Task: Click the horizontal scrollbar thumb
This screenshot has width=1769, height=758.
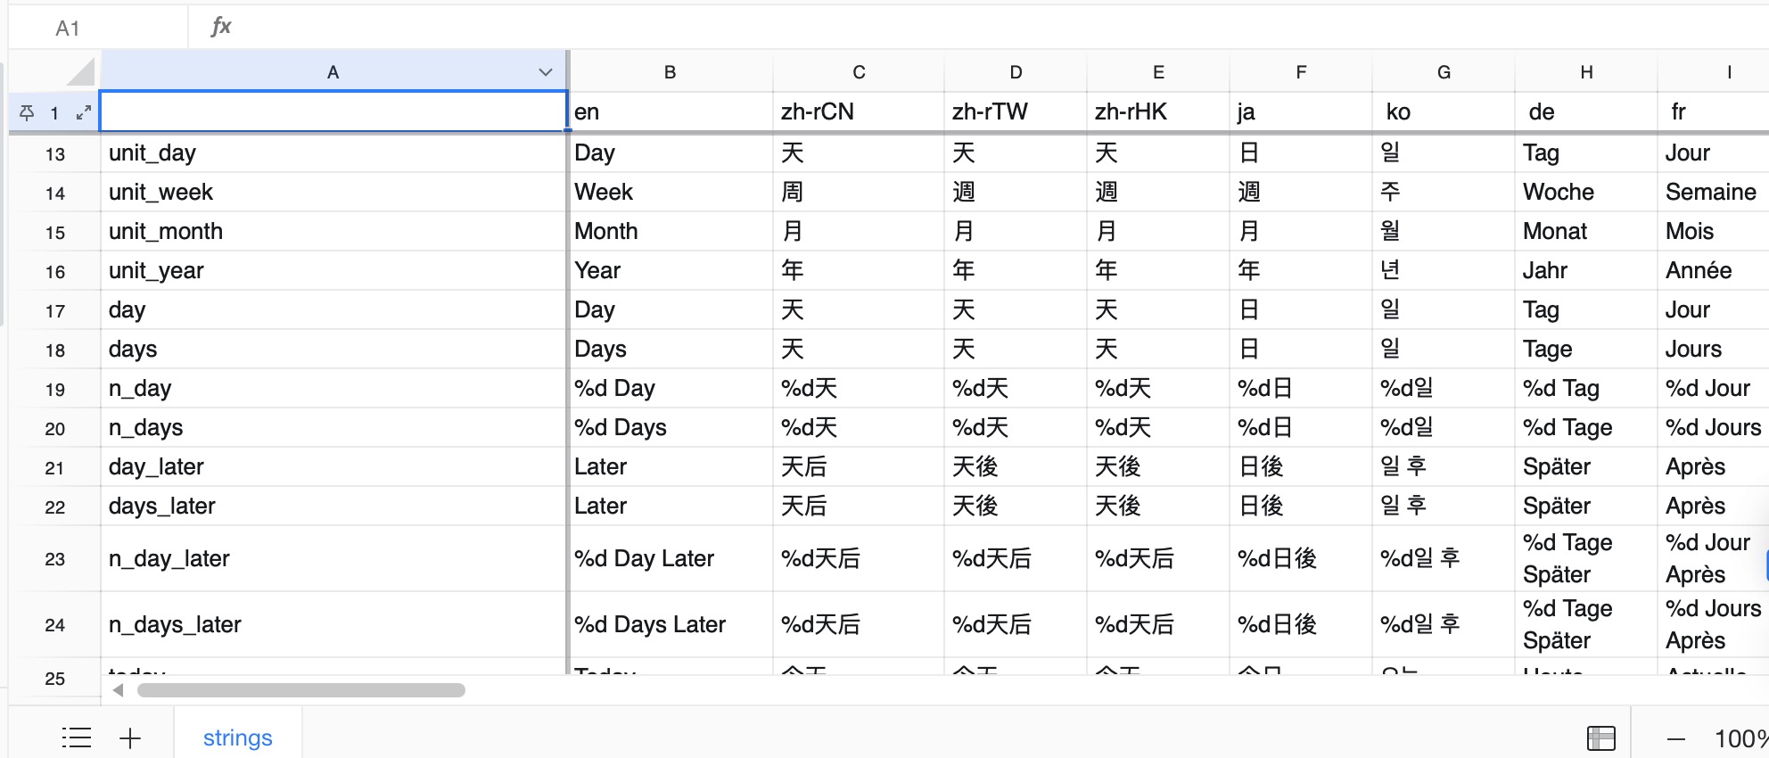Action: pyautogui.click(x=301, y=690)
